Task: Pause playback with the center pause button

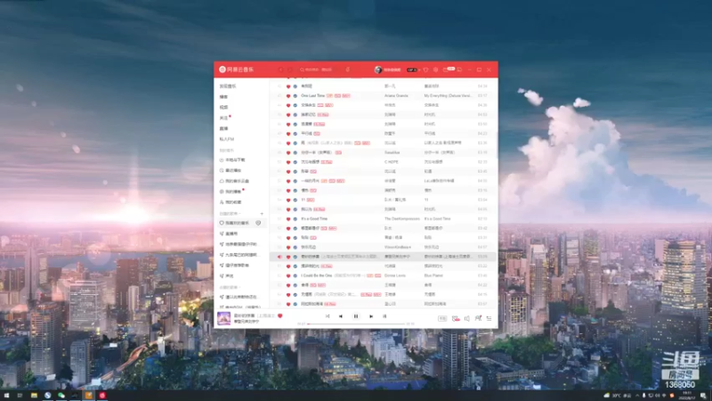Action: 355,316
